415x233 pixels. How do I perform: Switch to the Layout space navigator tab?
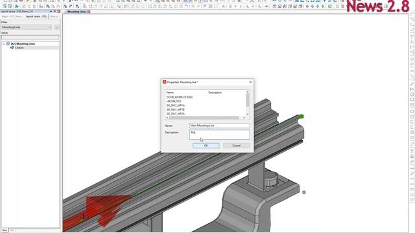pos(36,16)
